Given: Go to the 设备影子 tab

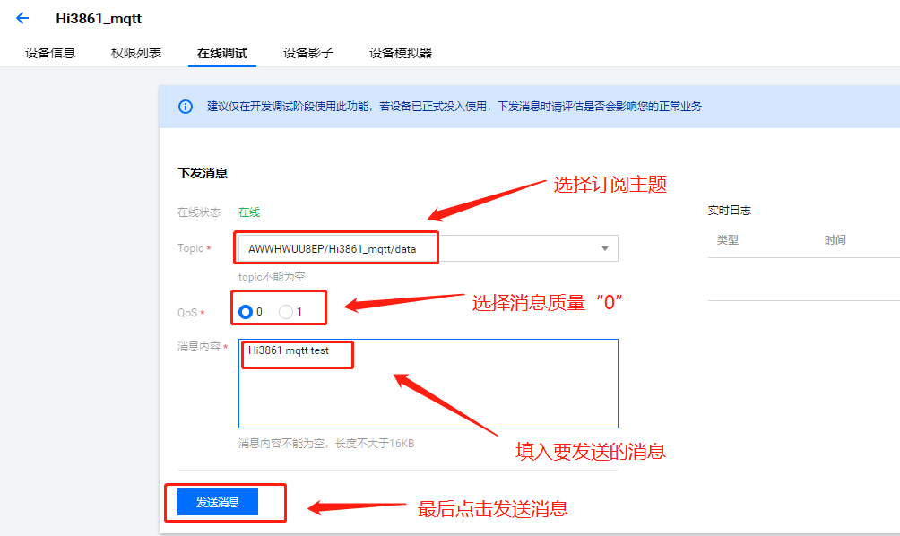Looking at the screenshot, I should (x=308, y=53).
